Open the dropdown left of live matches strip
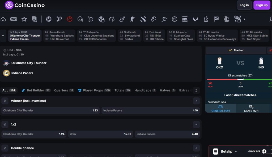 tap(3, 36)
